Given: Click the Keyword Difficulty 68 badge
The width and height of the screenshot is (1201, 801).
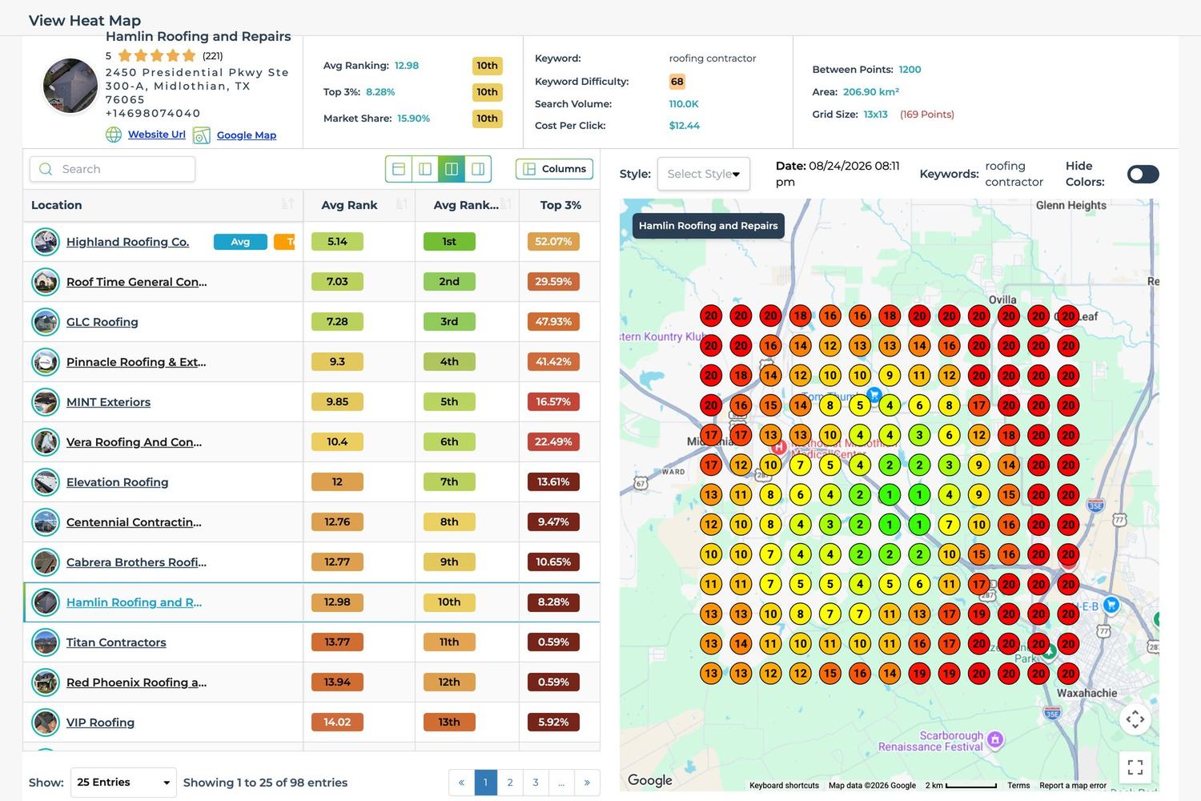Looking at the screenshot, I should tap(677, 82).
